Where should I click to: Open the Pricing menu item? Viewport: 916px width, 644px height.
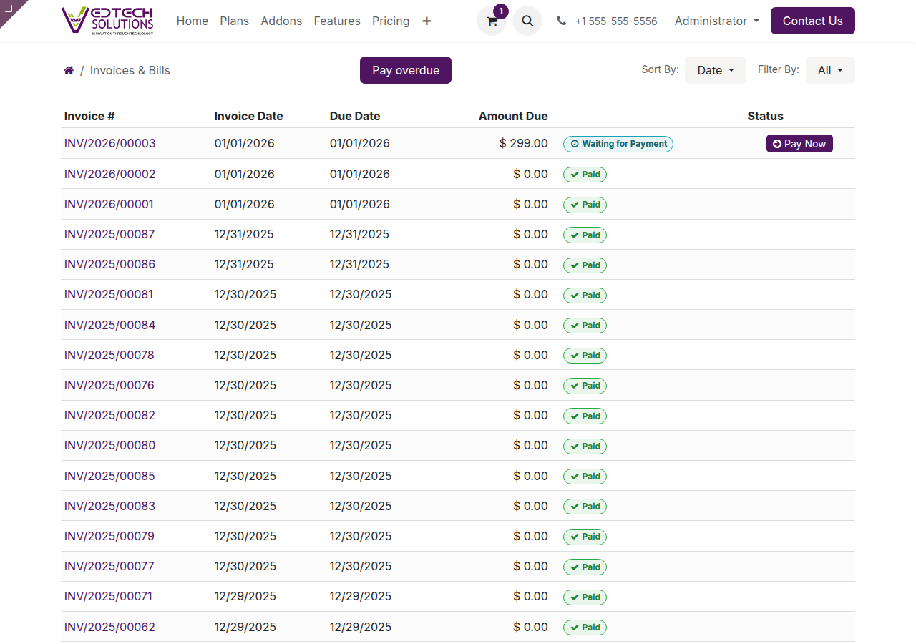click(391, 21)
